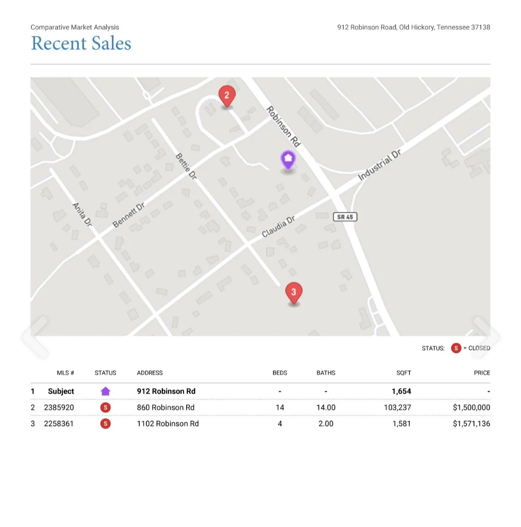Image resolution: width=521 pixels, height=527 pixels.
Task: Advance to next page with right arrow
Action: pyautogui.click(x=486, y=337)
